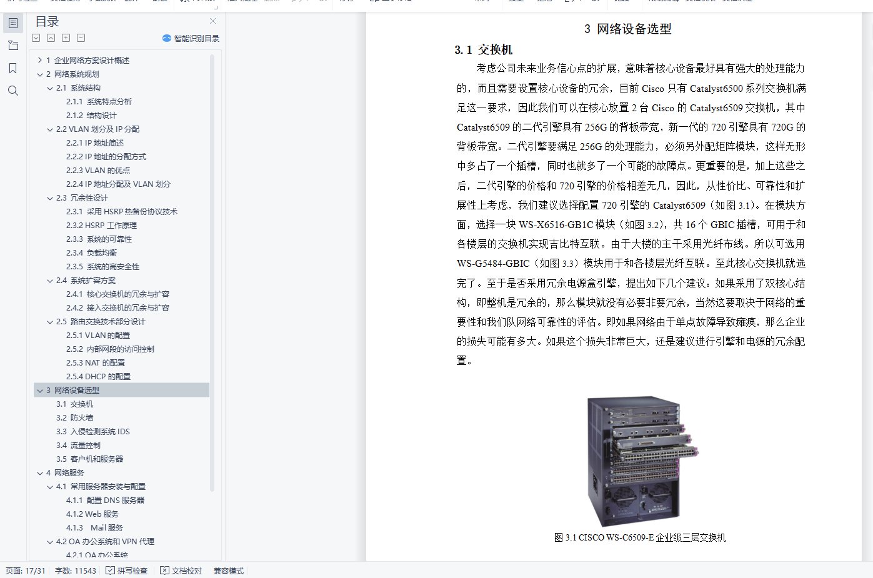873x578 pixels.
Task: Select 2.4.2 接入交换机的冗余与扩容
Action: pos(117,308)
